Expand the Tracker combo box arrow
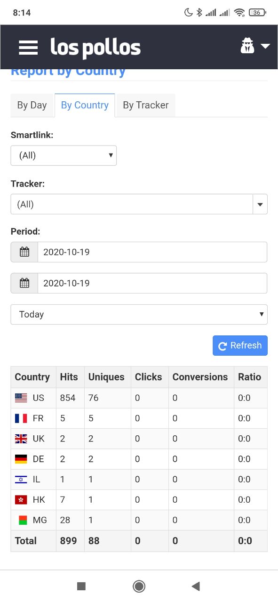 tap(260, 204)
